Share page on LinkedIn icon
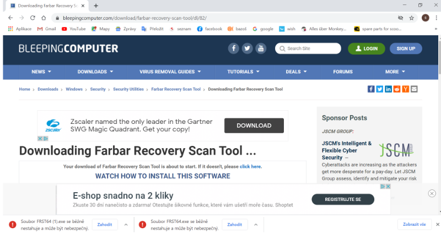441x234 pixels. coord(388,89)
